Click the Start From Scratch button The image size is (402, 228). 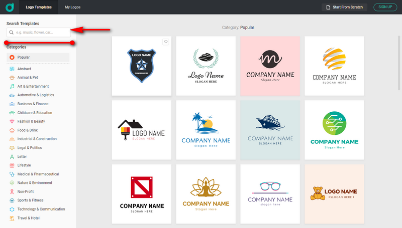[x=345, y=7]
